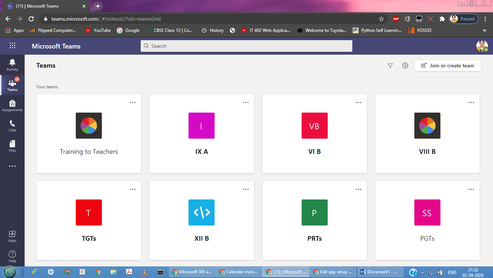Open more options for TGTs team

point(133,189)
